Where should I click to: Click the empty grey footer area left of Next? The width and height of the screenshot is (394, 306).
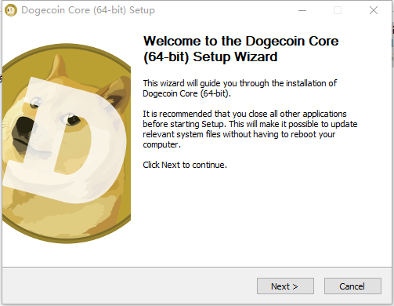tap(129, 286)
